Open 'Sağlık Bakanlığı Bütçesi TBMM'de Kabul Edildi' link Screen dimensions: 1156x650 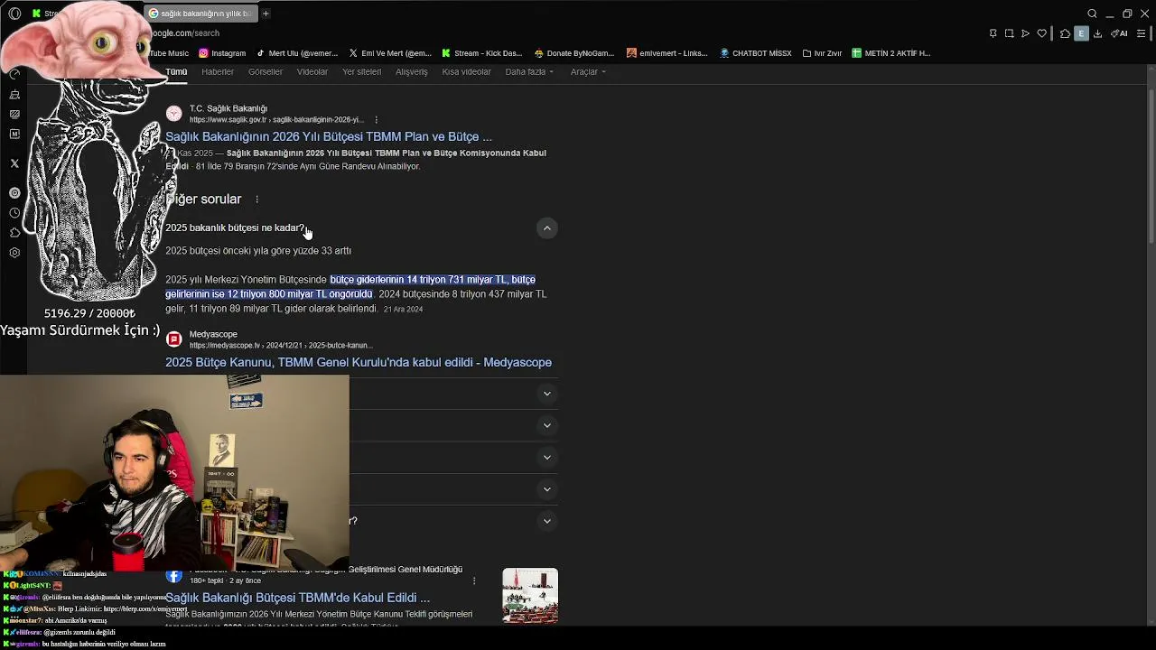(297, 598)
